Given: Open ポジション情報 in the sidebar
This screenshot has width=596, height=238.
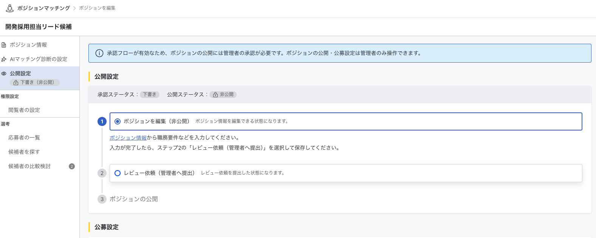Looking at the screenshot, I should pos(28,45).
